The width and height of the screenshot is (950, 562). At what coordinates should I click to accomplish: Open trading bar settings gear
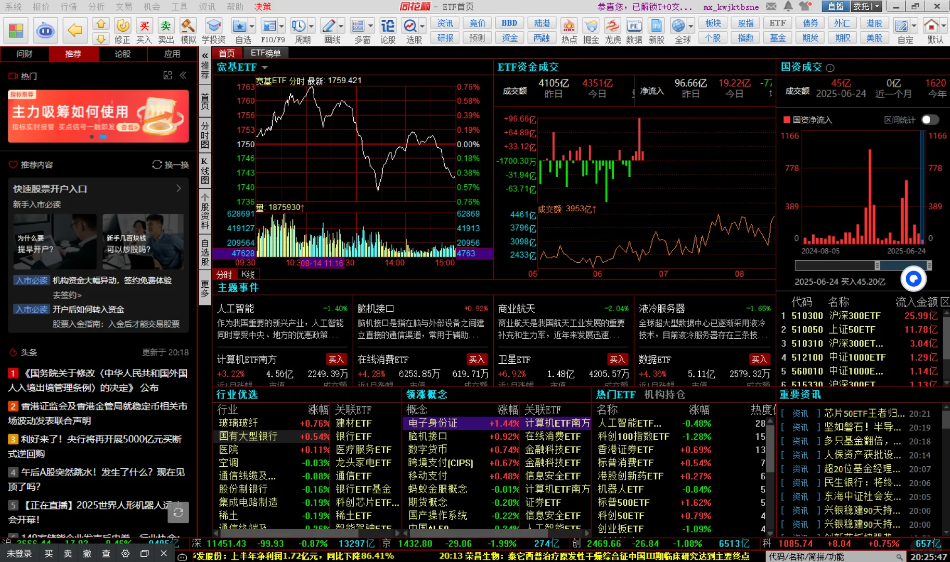[x=125, y=554]
